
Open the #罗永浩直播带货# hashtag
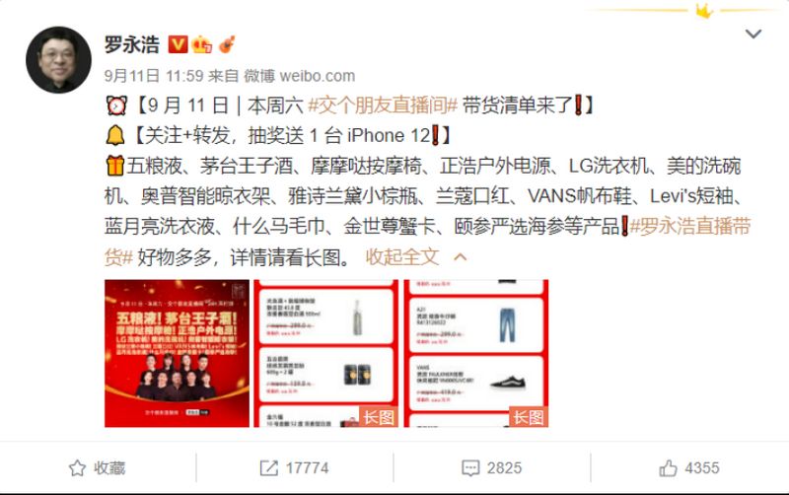[x=428, y=242]
